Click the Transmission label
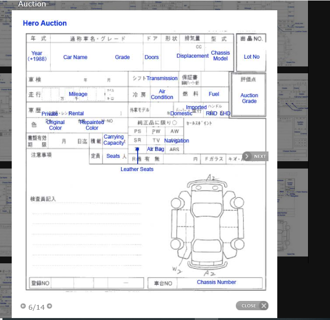The height and width of the screenshot is (320, 330). tap(162, 78)
